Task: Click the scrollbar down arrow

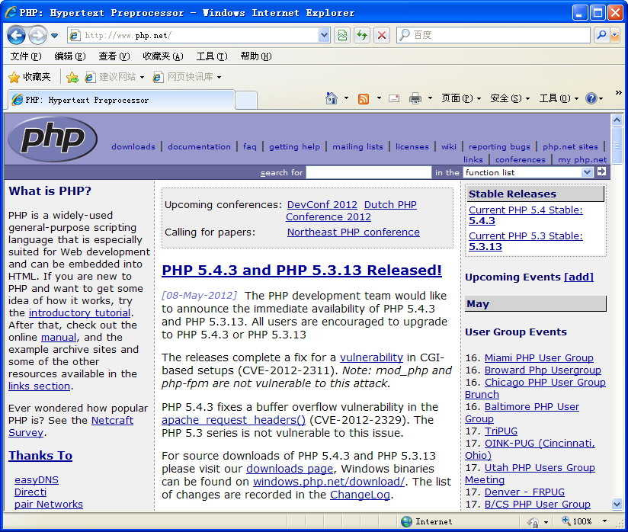Action: (x=617, y=504)
